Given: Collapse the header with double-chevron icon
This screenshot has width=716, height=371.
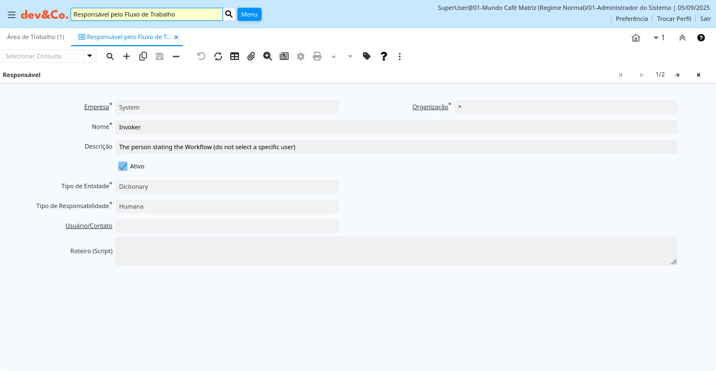Looking at the screenshot, I should point(682,37).
